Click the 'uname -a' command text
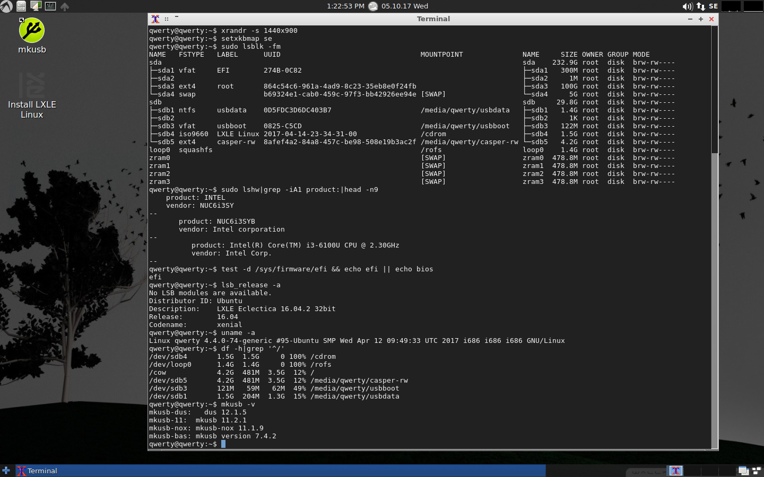 click(x=238, y=333)
